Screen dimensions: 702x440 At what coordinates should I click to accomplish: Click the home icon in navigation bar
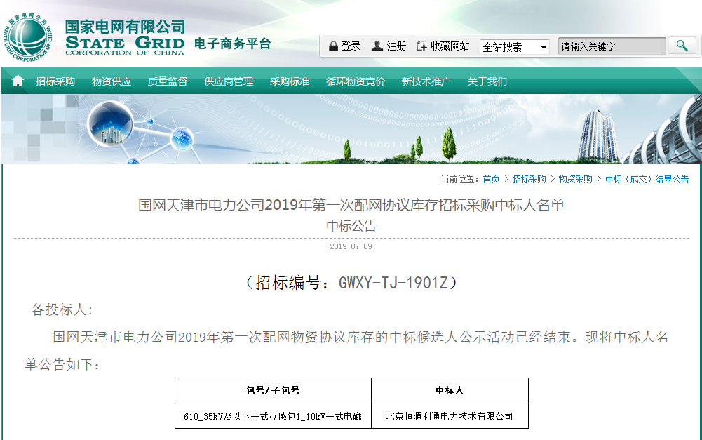18,81
